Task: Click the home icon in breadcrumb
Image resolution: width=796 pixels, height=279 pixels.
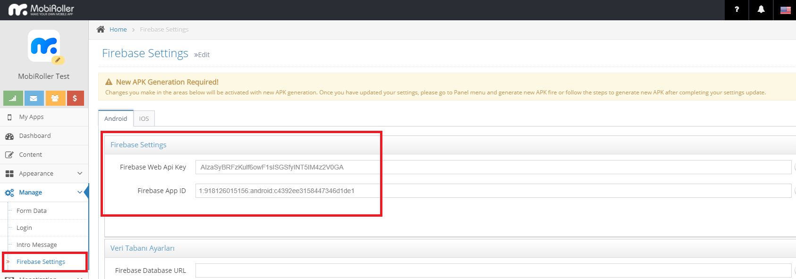Action: (101, 29)
